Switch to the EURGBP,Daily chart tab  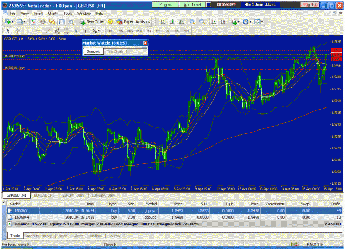pos(103,195)
